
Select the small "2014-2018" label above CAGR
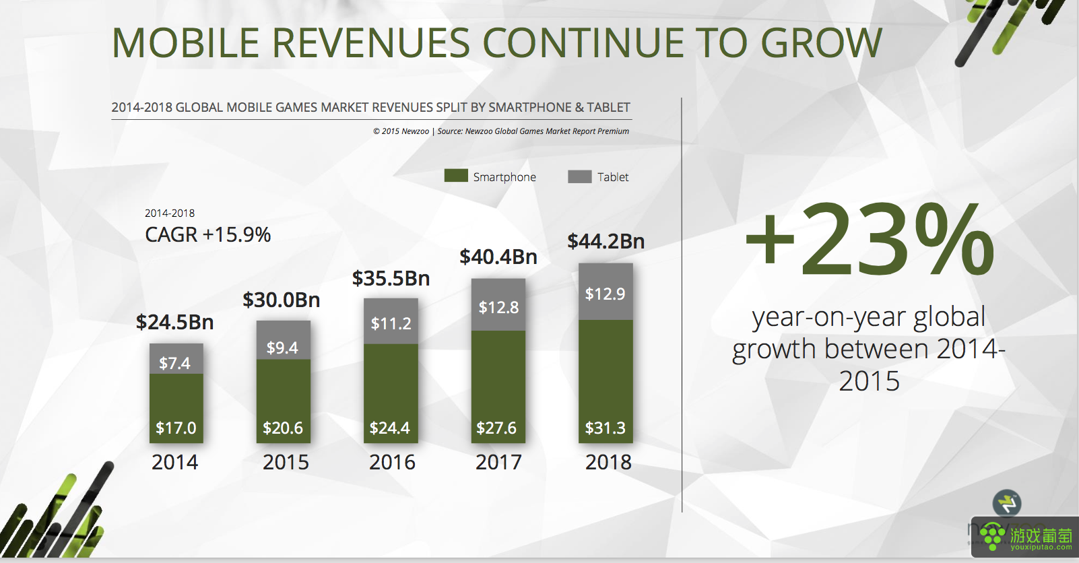(x=170, y=213)
